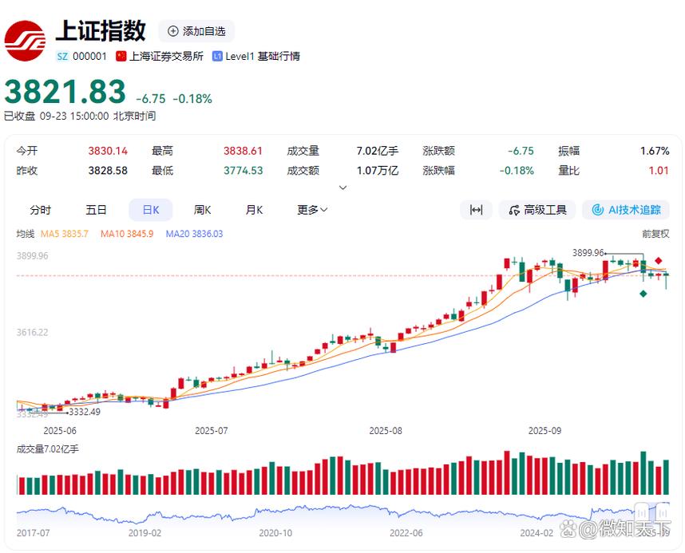Click the 3332.49 low price annotation

[85, 412]
